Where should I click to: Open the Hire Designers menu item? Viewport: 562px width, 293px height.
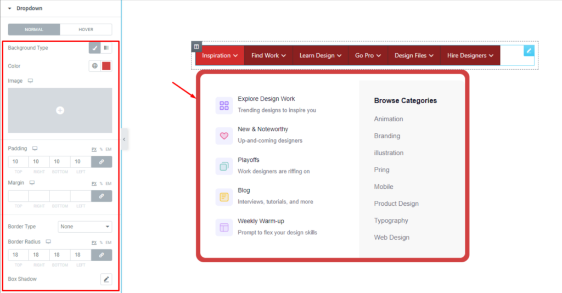point(470,55)
